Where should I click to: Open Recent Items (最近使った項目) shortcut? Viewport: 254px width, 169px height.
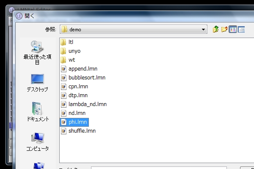37,52
